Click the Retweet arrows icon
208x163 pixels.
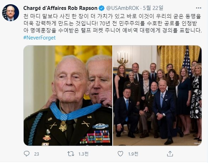pos(71,154)
